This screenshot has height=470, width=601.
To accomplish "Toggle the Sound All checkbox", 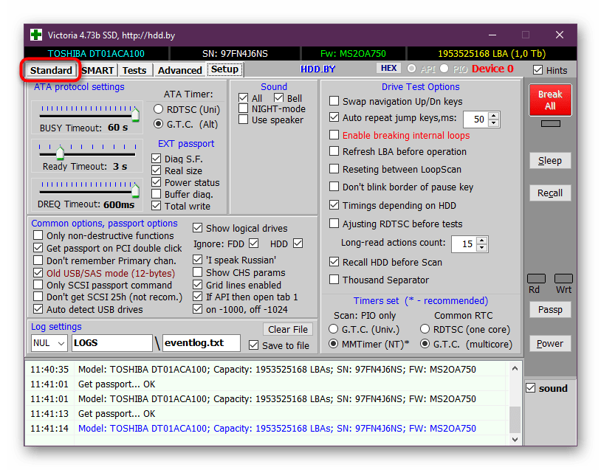I will pyautogui.click(x=243, y=98).
